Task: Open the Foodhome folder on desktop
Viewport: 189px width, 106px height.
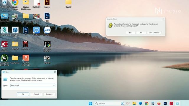Action: click(15, 59)
